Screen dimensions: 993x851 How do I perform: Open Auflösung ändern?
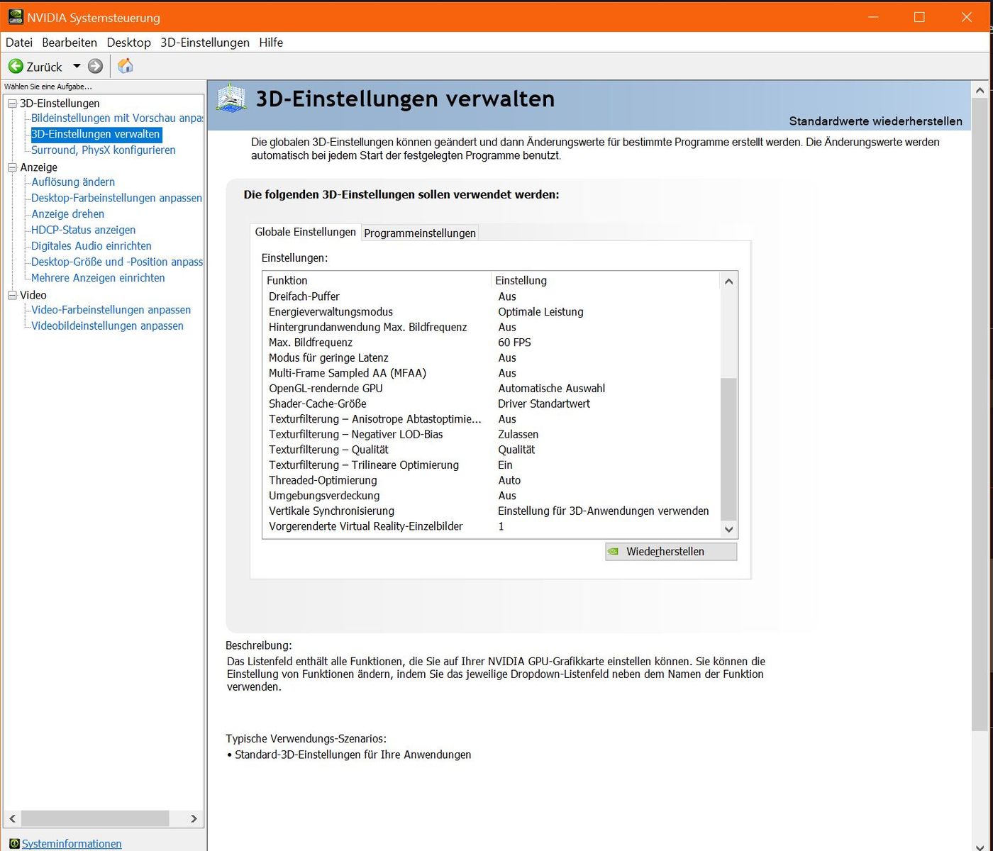click(73, 182)
